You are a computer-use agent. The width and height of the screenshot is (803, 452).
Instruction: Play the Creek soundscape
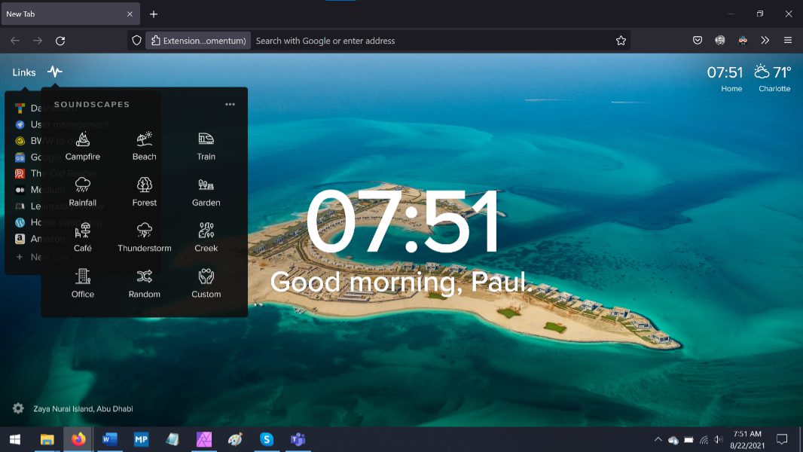tap(206, 238)
